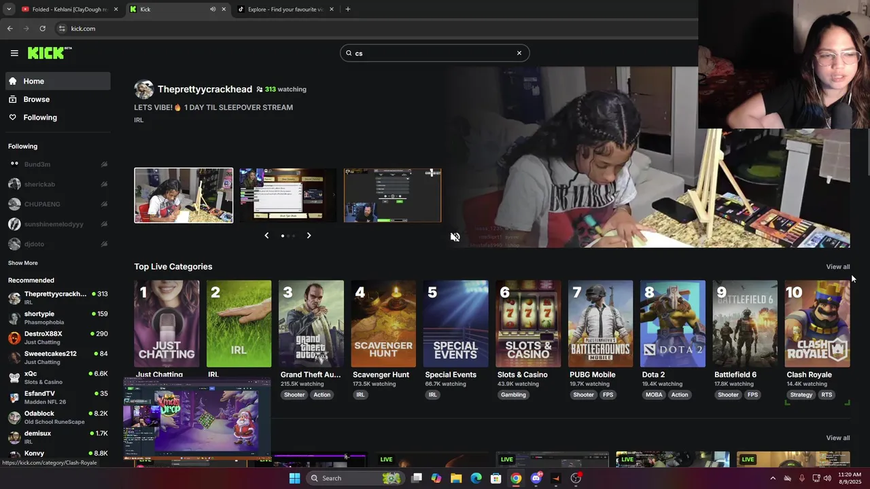
Task: Go to Home in the sidebar
Action: pos(58,81)
